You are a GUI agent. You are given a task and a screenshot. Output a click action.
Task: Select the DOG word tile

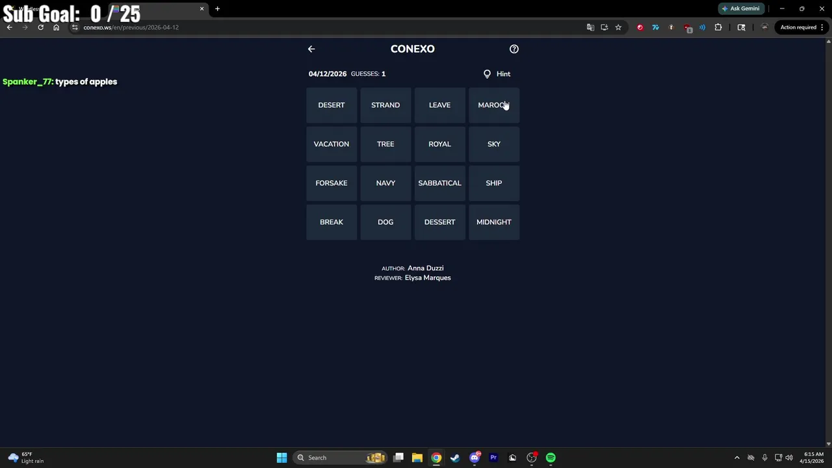[385, 222]
